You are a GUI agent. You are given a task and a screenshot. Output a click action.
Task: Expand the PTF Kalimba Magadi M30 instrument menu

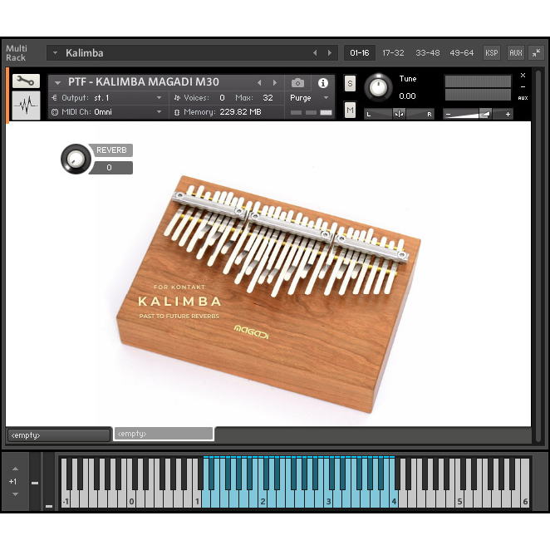pos(57,83)
